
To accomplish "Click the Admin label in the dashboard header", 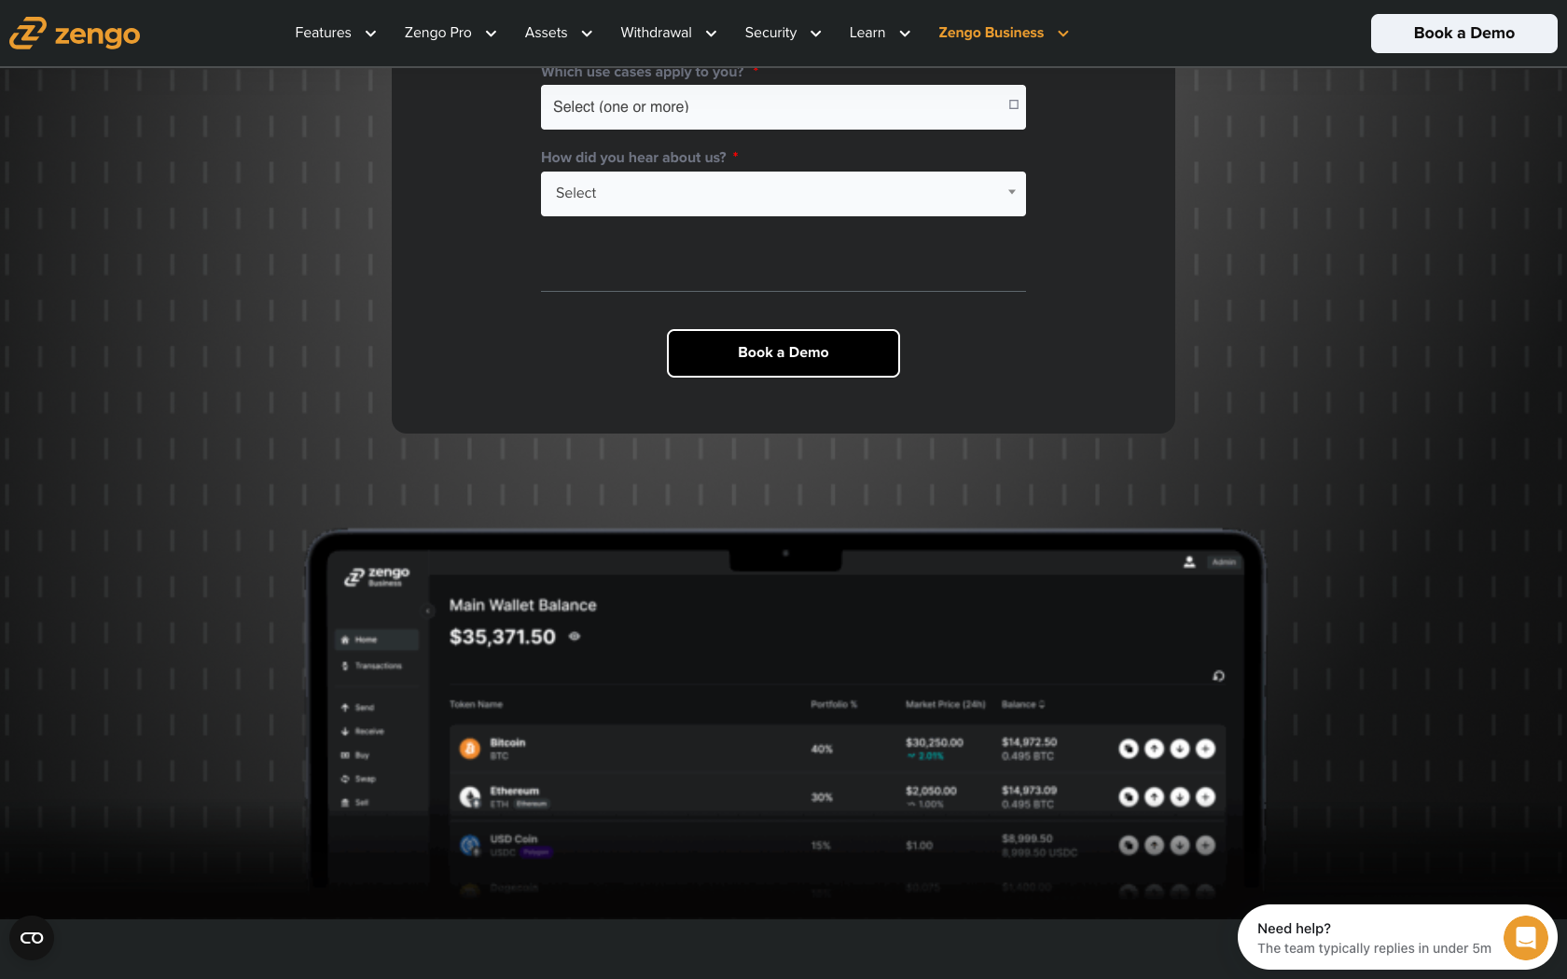I will pyautogui.click(x=1223, y=561).
